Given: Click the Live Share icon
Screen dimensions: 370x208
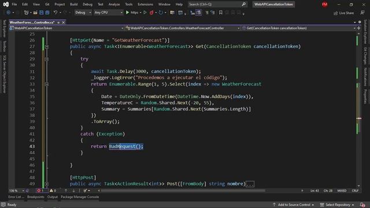Looking at the screenshot, I should 335,13.
